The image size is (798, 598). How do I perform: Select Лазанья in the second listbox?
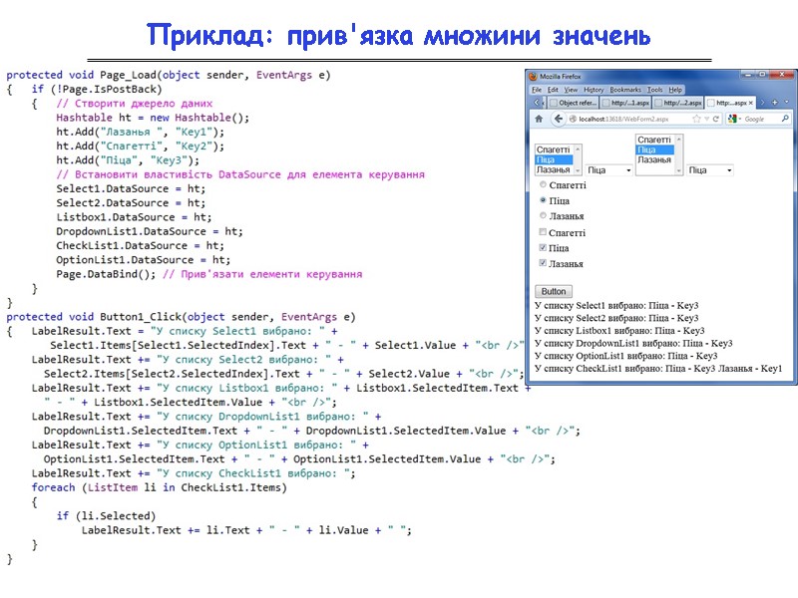[x=655, y=159]
